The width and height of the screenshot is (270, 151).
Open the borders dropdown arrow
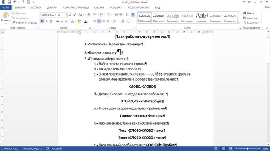(x=132, y=21)
